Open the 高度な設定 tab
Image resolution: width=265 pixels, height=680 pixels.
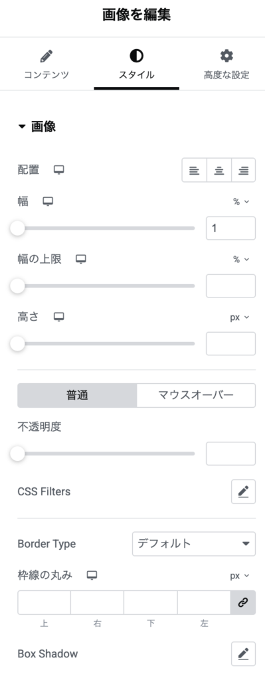226,64
